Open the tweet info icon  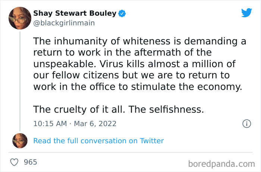(246, 123)
